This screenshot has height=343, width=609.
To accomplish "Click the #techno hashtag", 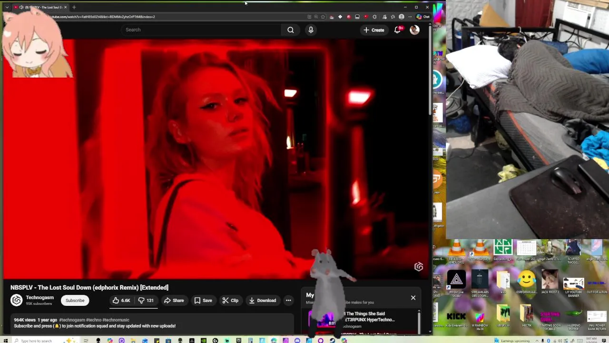I will pyautogui.click(x=93, y=320).
